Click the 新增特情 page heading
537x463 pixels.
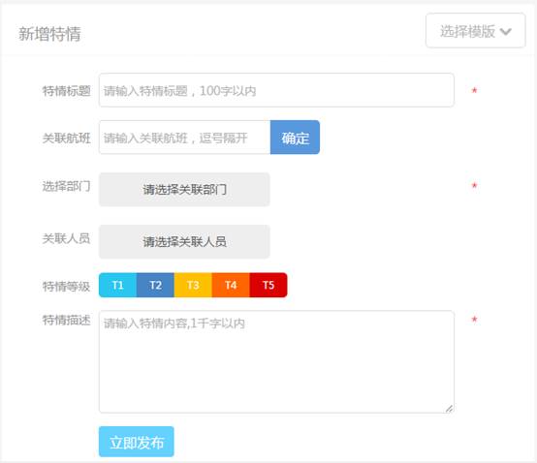tap(49, 34)
